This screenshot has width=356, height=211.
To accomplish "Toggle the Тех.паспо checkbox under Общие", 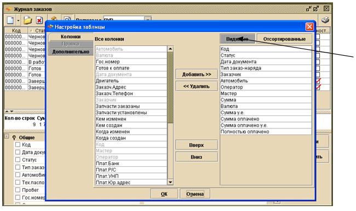I will coord(18,182).
